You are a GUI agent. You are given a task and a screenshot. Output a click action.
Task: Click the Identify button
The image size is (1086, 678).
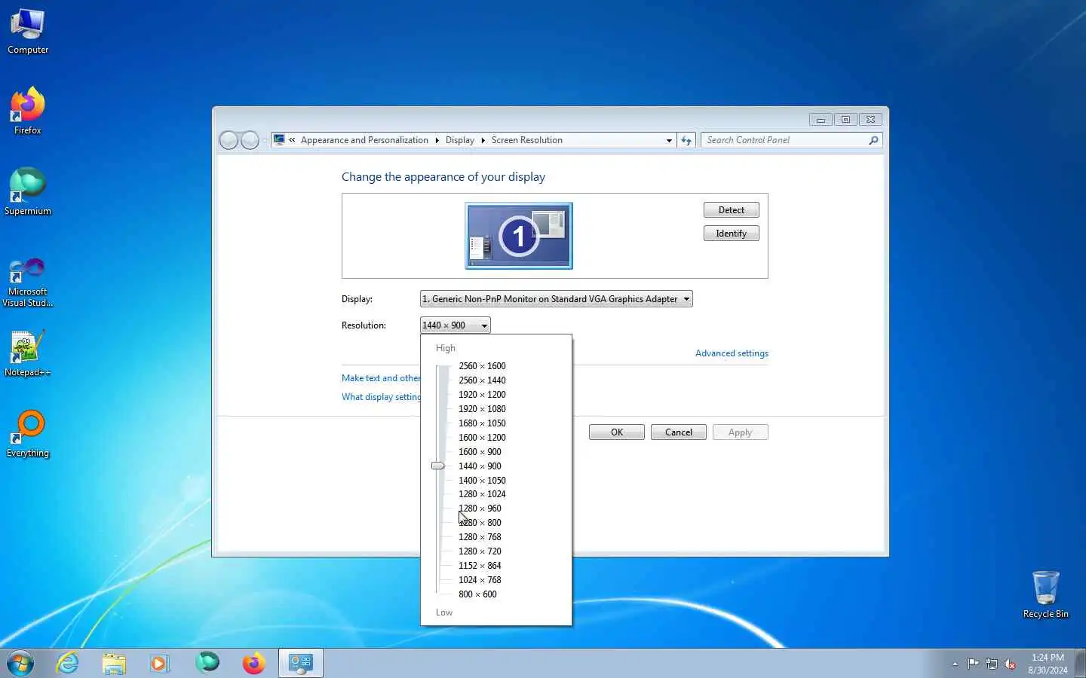(731, 234)
